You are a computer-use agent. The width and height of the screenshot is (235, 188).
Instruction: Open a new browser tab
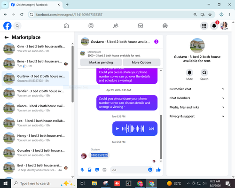pyautogui.click(x=67, y=5)
